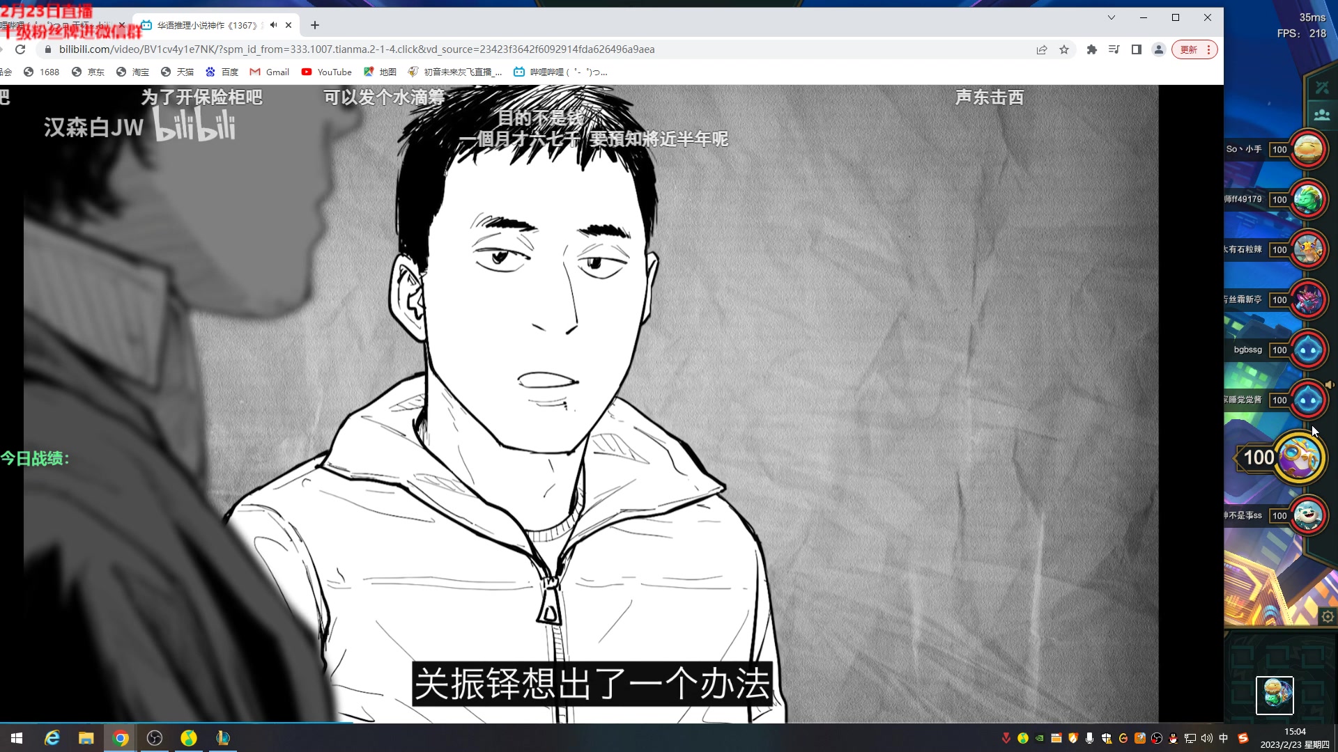
Task: Click the share page icon
Action: point(1042,49)
